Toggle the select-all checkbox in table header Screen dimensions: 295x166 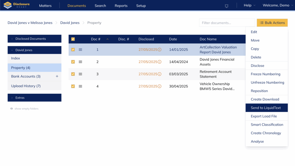[x=73, y=39]
